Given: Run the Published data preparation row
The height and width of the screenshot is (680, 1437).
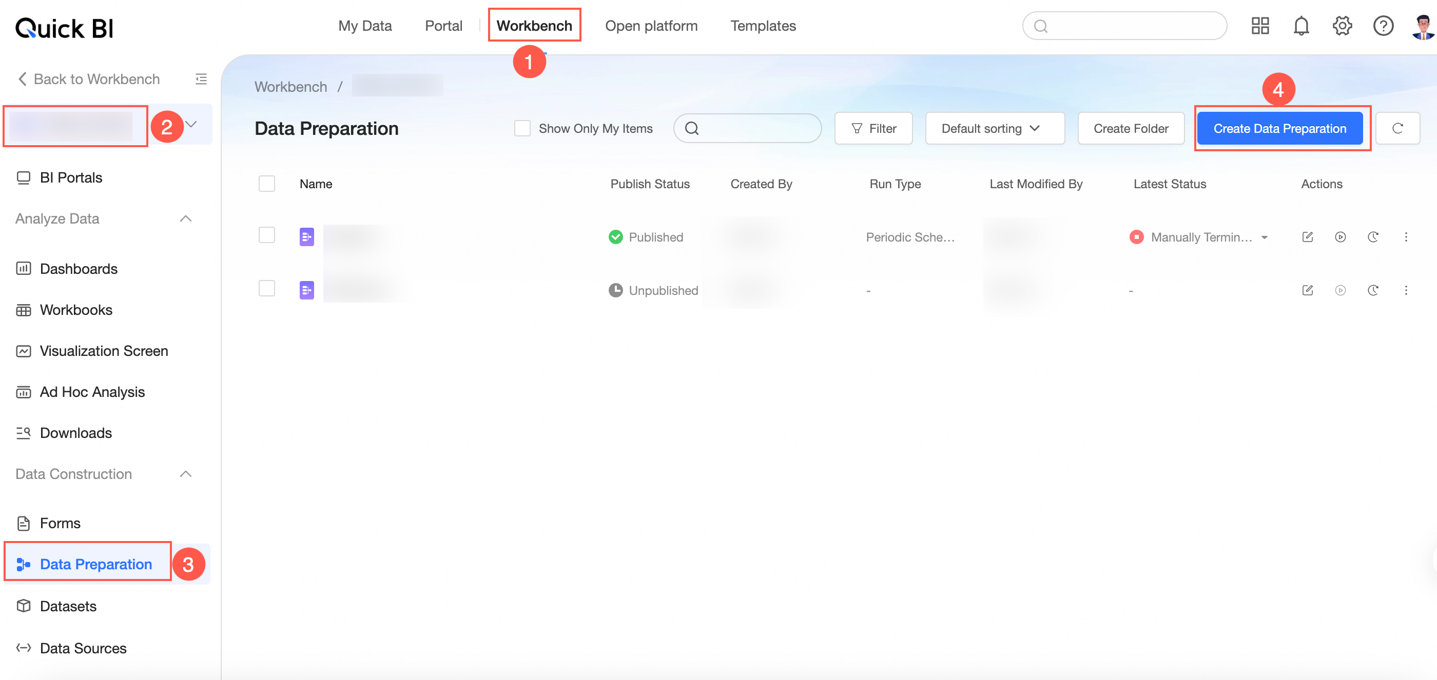Looking at the screenshot, I should point(1340,237).
